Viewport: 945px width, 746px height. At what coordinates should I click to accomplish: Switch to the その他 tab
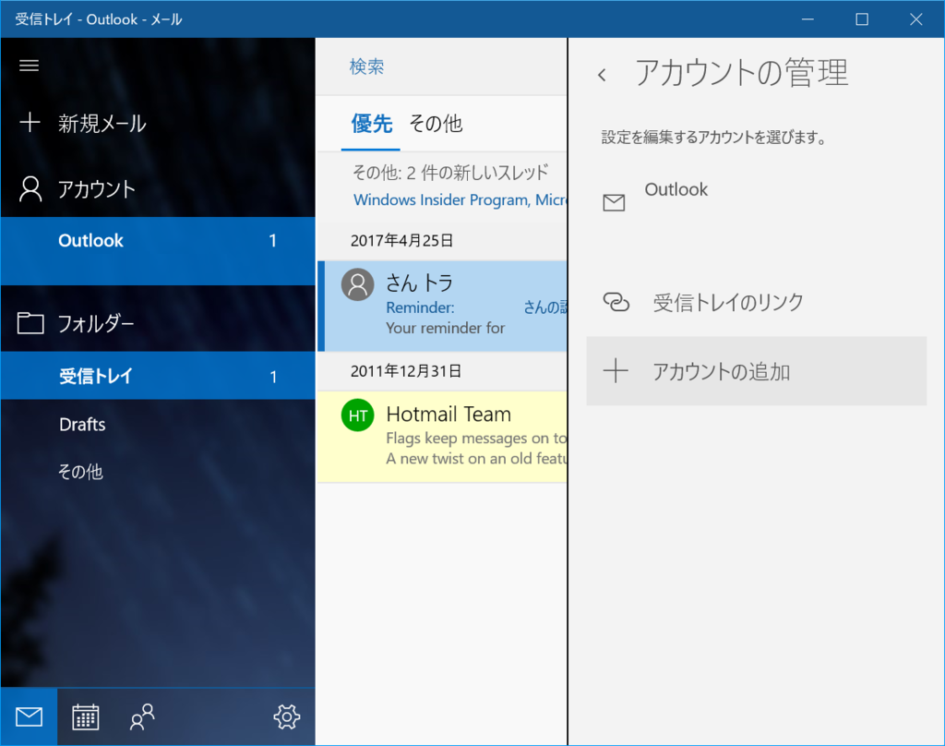tap(436, 124)
